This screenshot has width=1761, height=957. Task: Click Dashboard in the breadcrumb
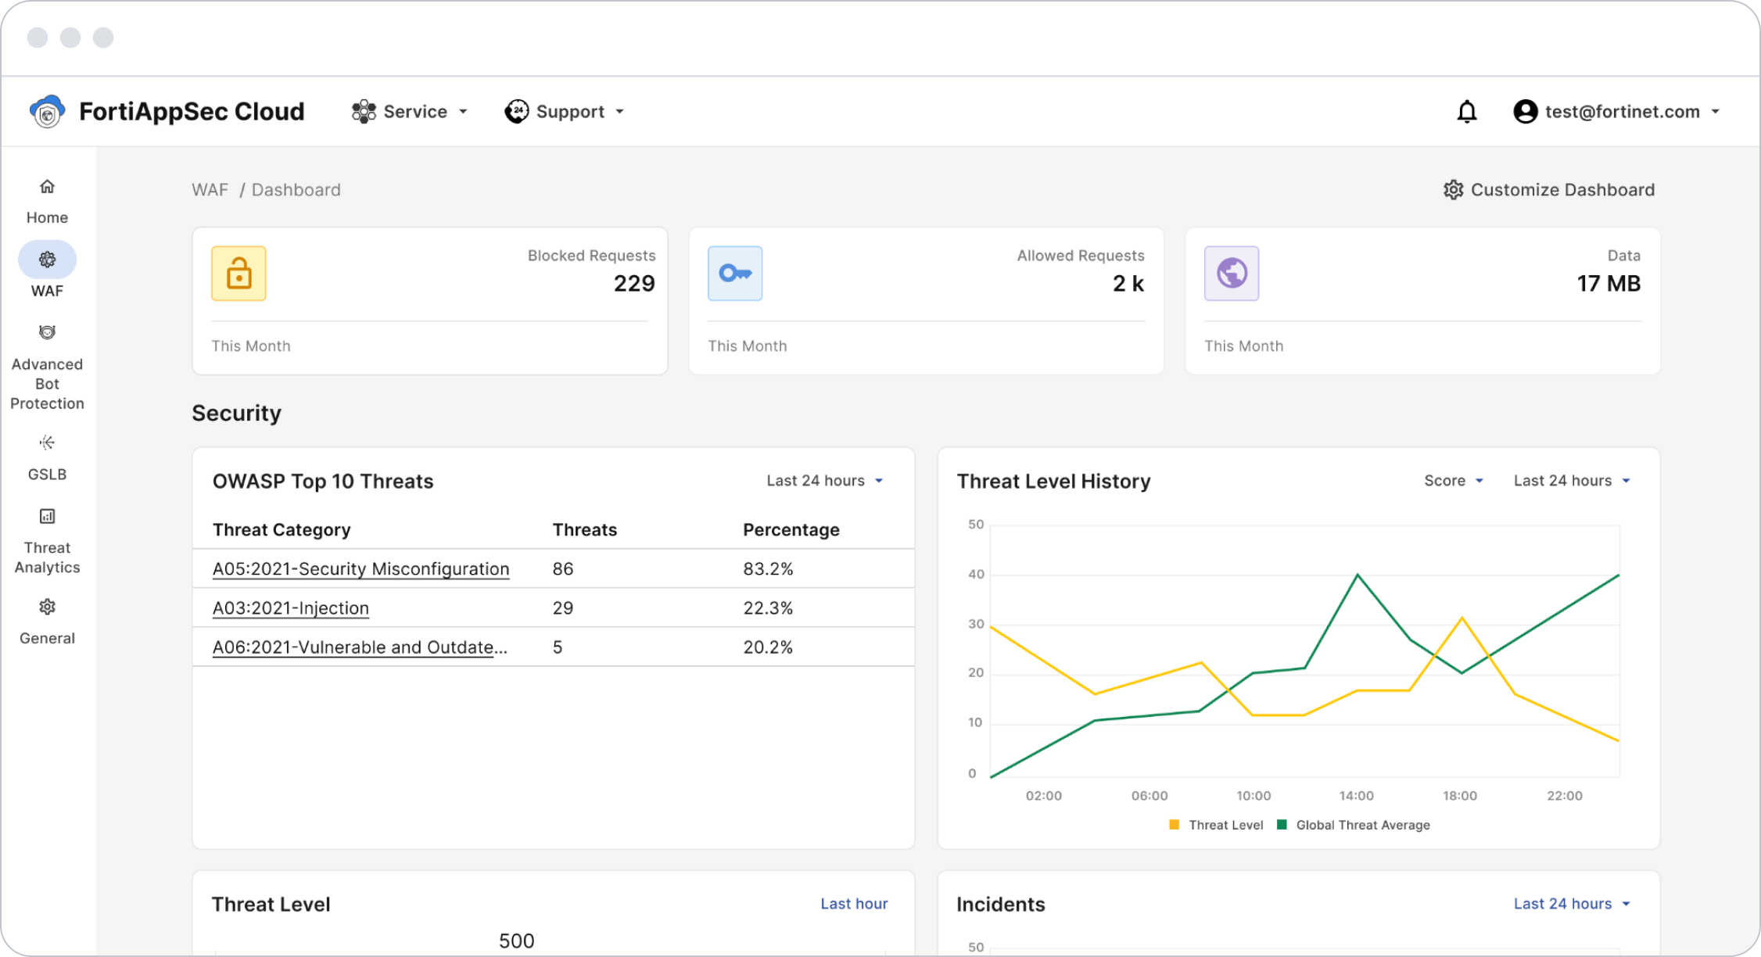(296, 189)
